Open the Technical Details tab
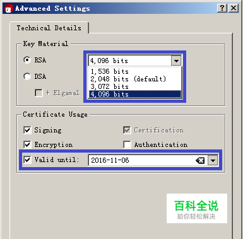The image size is (243, 239). (49, 28)
